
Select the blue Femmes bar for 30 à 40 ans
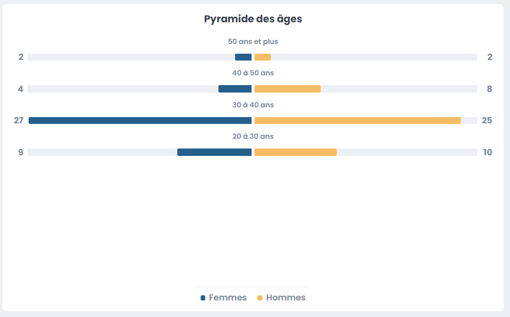click(x=140, y=121)
